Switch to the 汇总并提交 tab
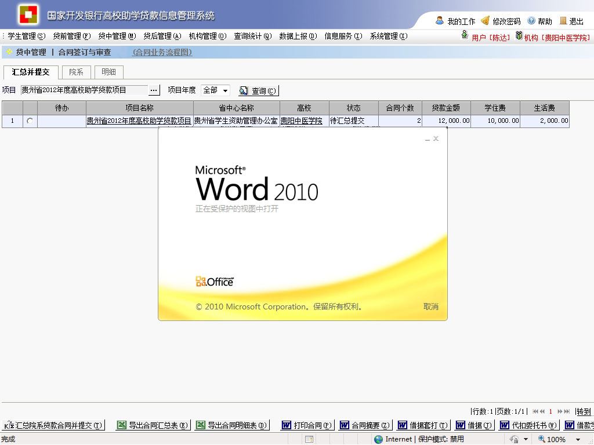 coord(31,72)
